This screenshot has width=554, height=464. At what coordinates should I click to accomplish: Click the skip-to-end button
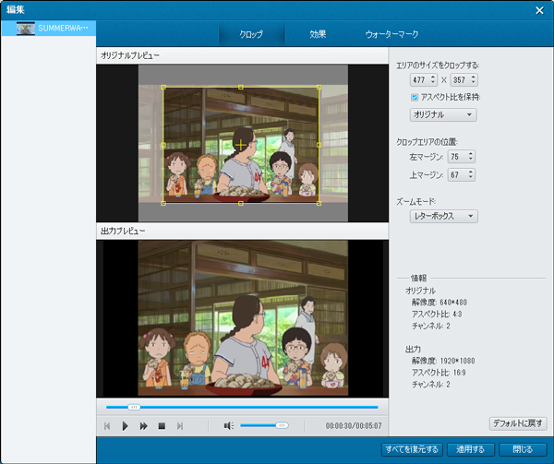click(180, 426)
